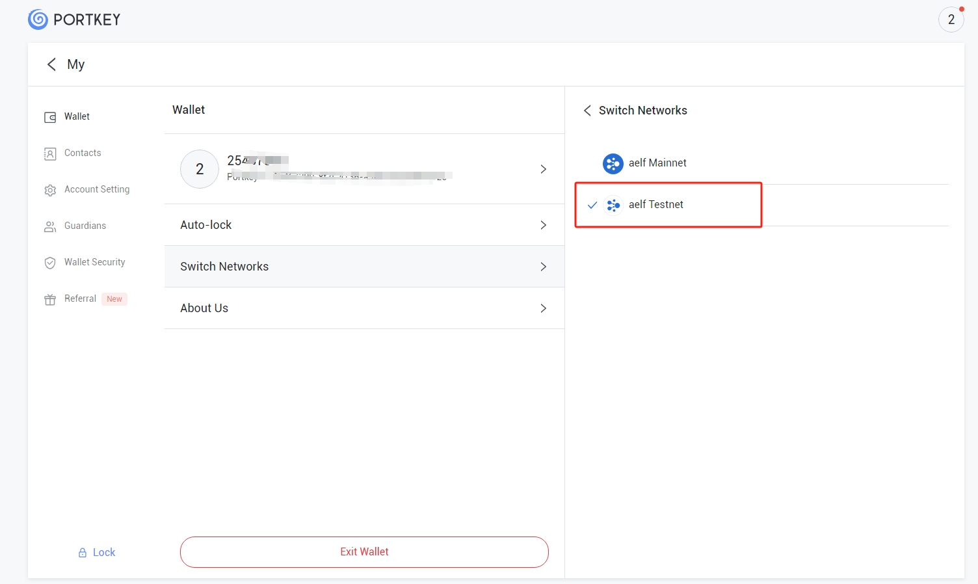Click the Wallet sidebar icon
The width and height of the screenshot is (978, 584).
tap(50, 117)
